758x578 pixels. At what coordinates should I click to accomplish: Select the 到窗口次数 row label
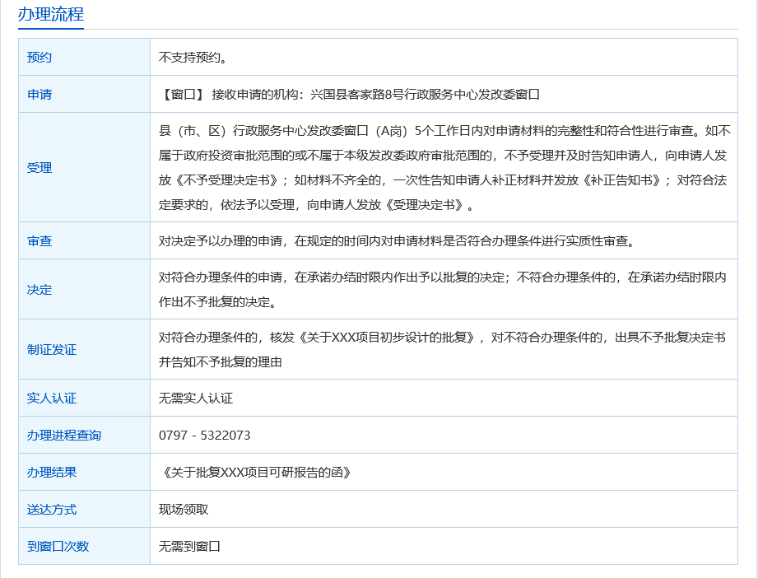tap(58, 547)
